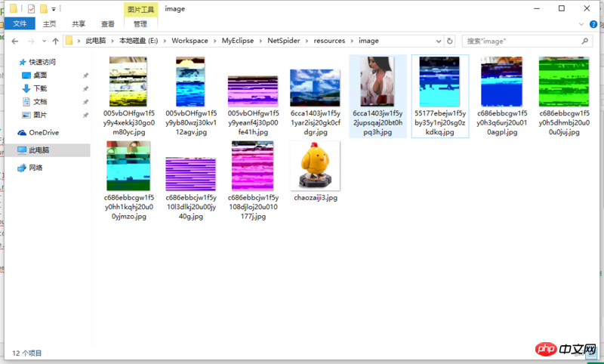Click the forward navigation arrow

(31, 42)
